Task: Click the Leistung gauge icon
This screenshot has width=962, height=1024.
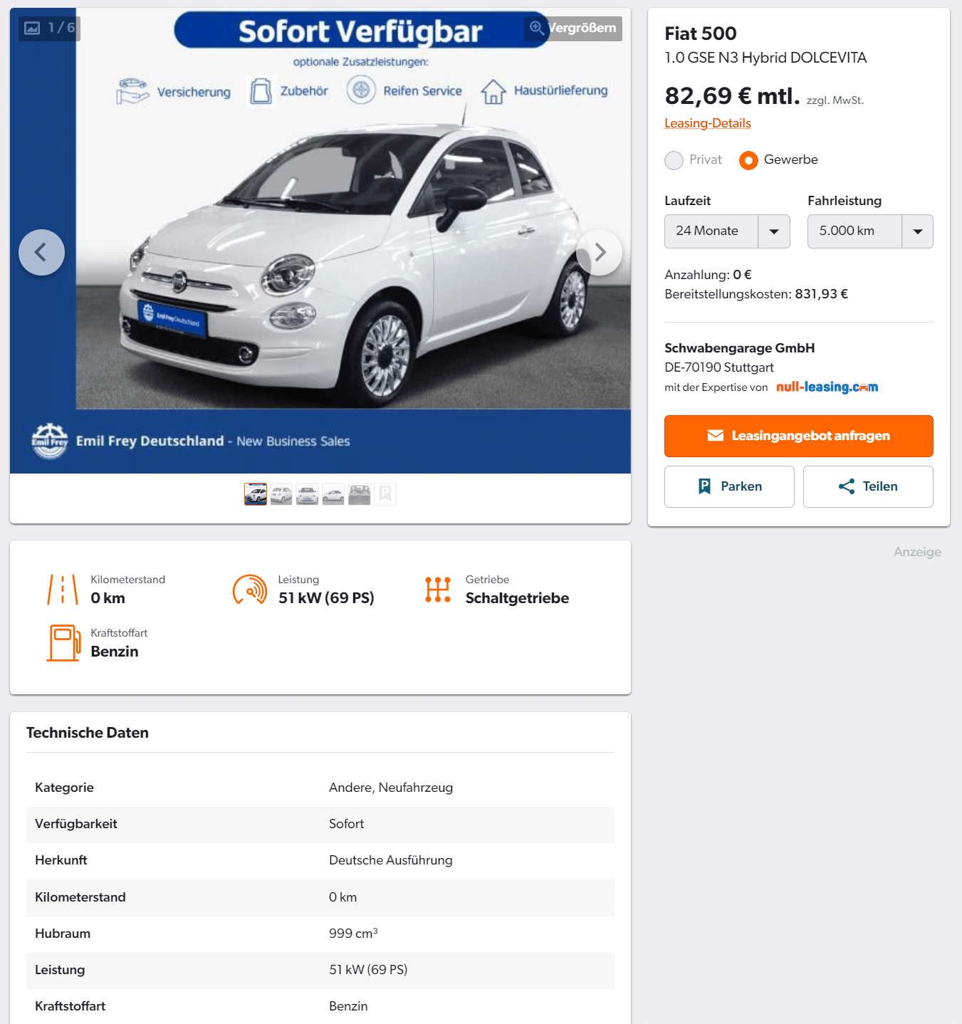Action: pyautogui.click(x=250, y=590)
